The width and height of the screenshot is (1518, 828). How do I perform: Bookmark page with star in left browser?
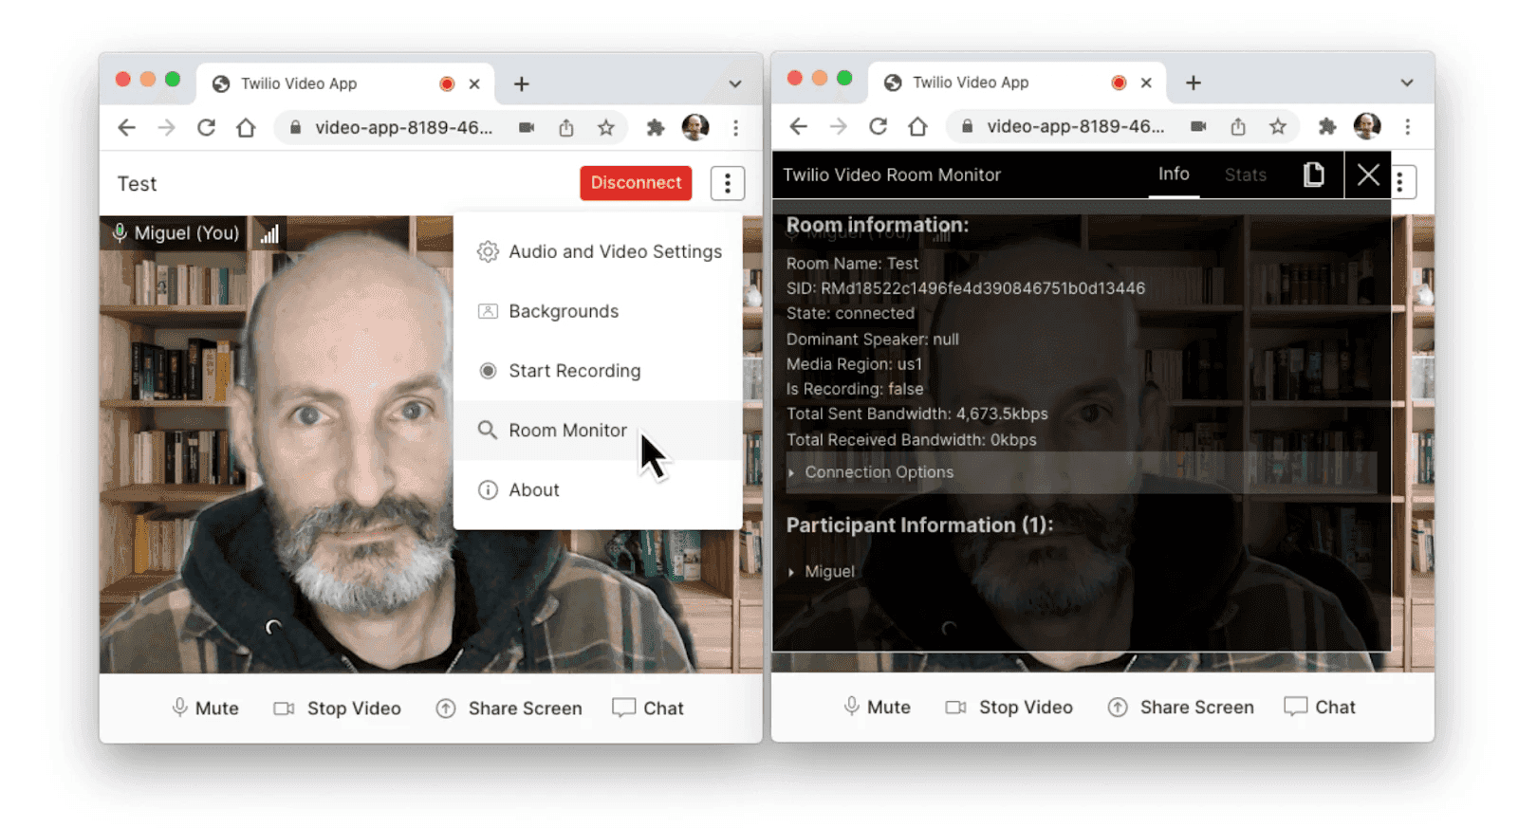coord(606,128)
